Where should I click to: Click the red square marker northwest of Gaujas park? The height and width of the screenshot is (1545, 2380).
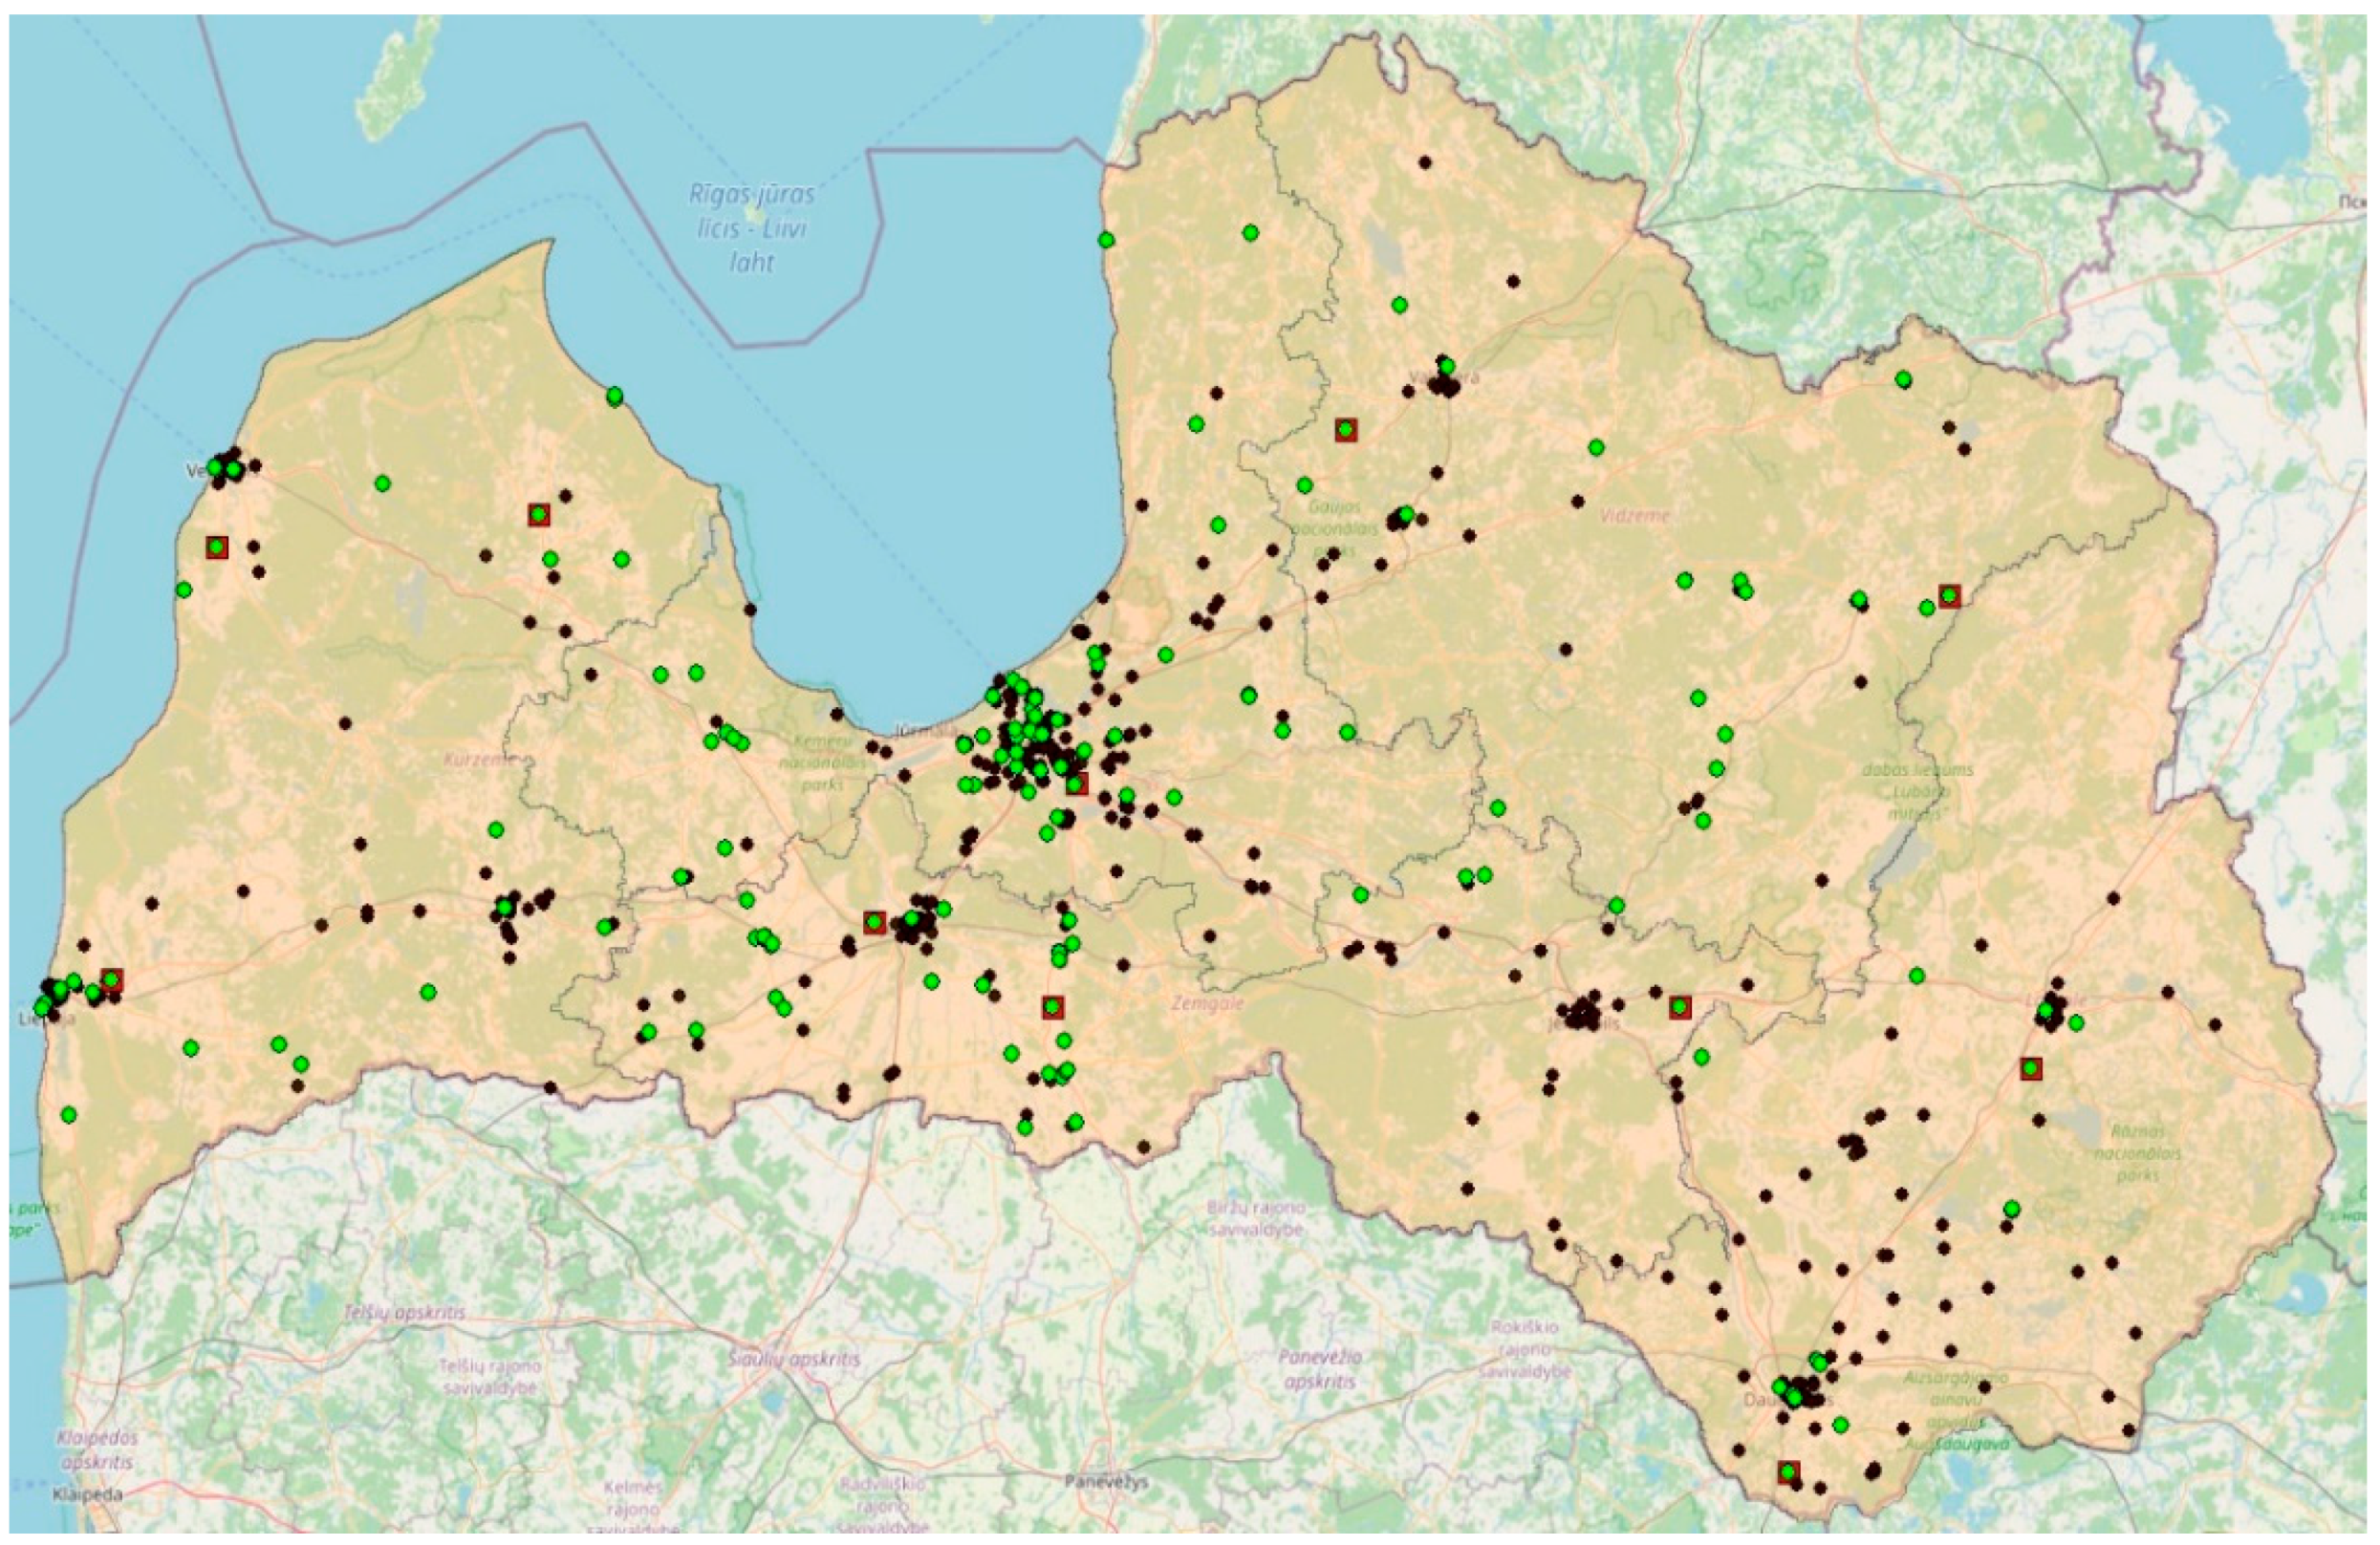point(1346,430)
